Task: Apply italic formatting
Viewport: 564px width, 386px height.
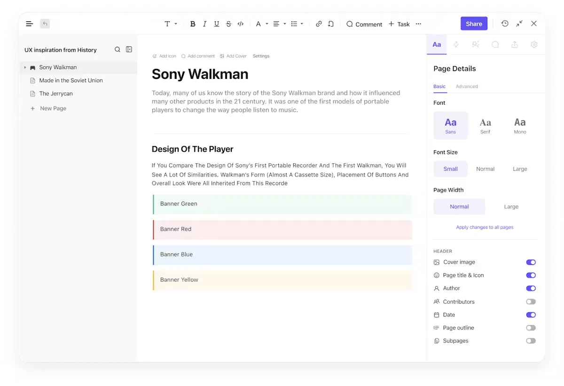Action: click(x=204, y=24)
